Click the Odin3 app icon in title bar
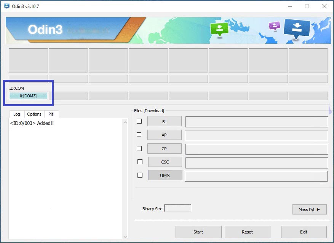The height and width of the screenshot is (243, 334). [7, 6]
